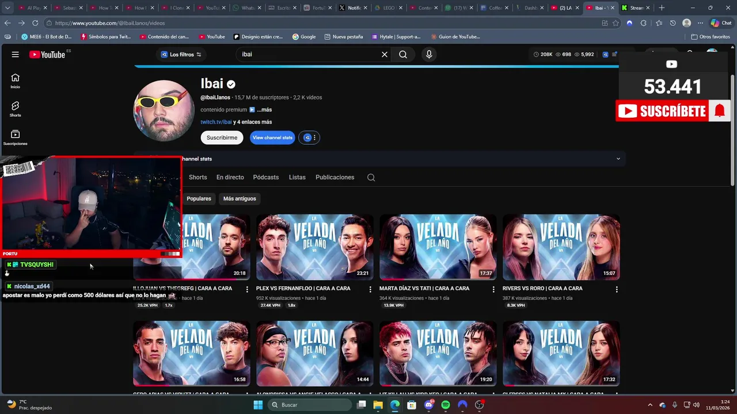
Task: Expand channel description with ...más
Action: click(264, 110)
